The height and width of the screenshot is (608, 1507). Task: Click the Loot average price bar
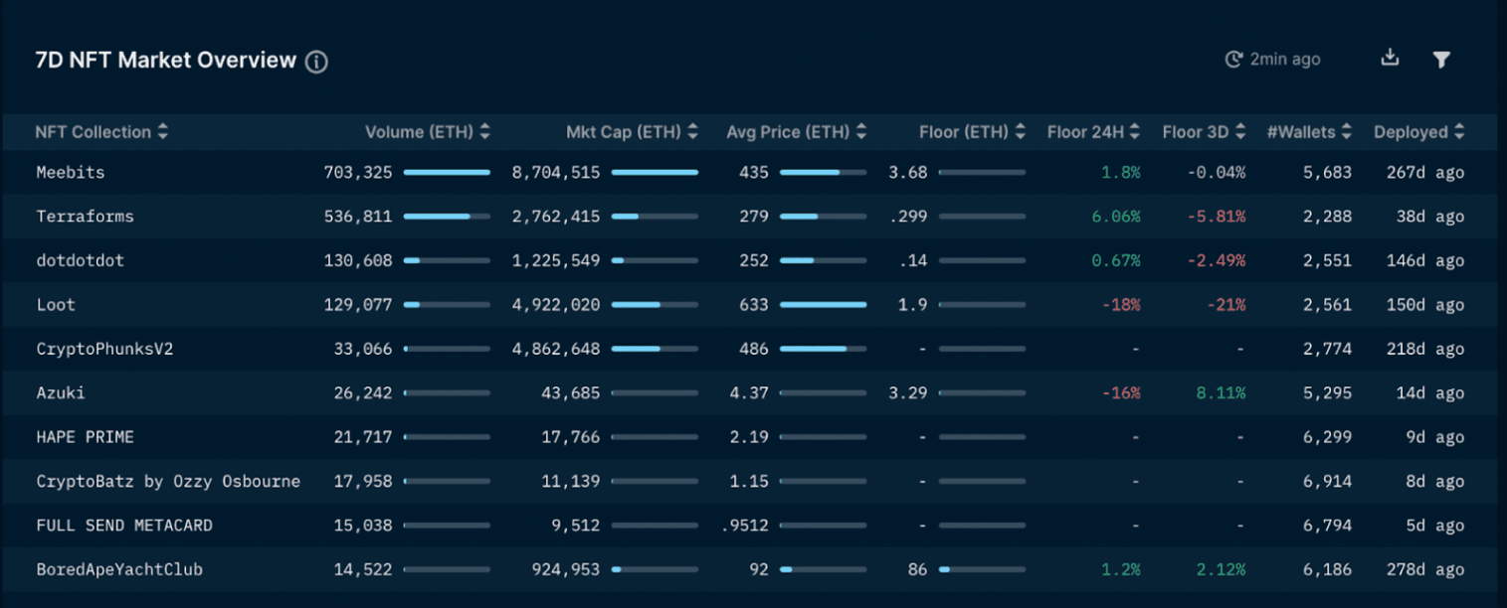823,305
